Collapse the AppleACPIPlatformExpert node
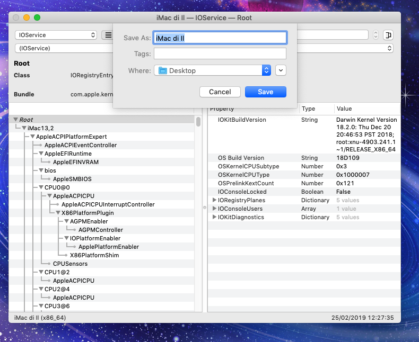Image resolution: width=419 pixels, height=342 pixels. tap(32, 137)
